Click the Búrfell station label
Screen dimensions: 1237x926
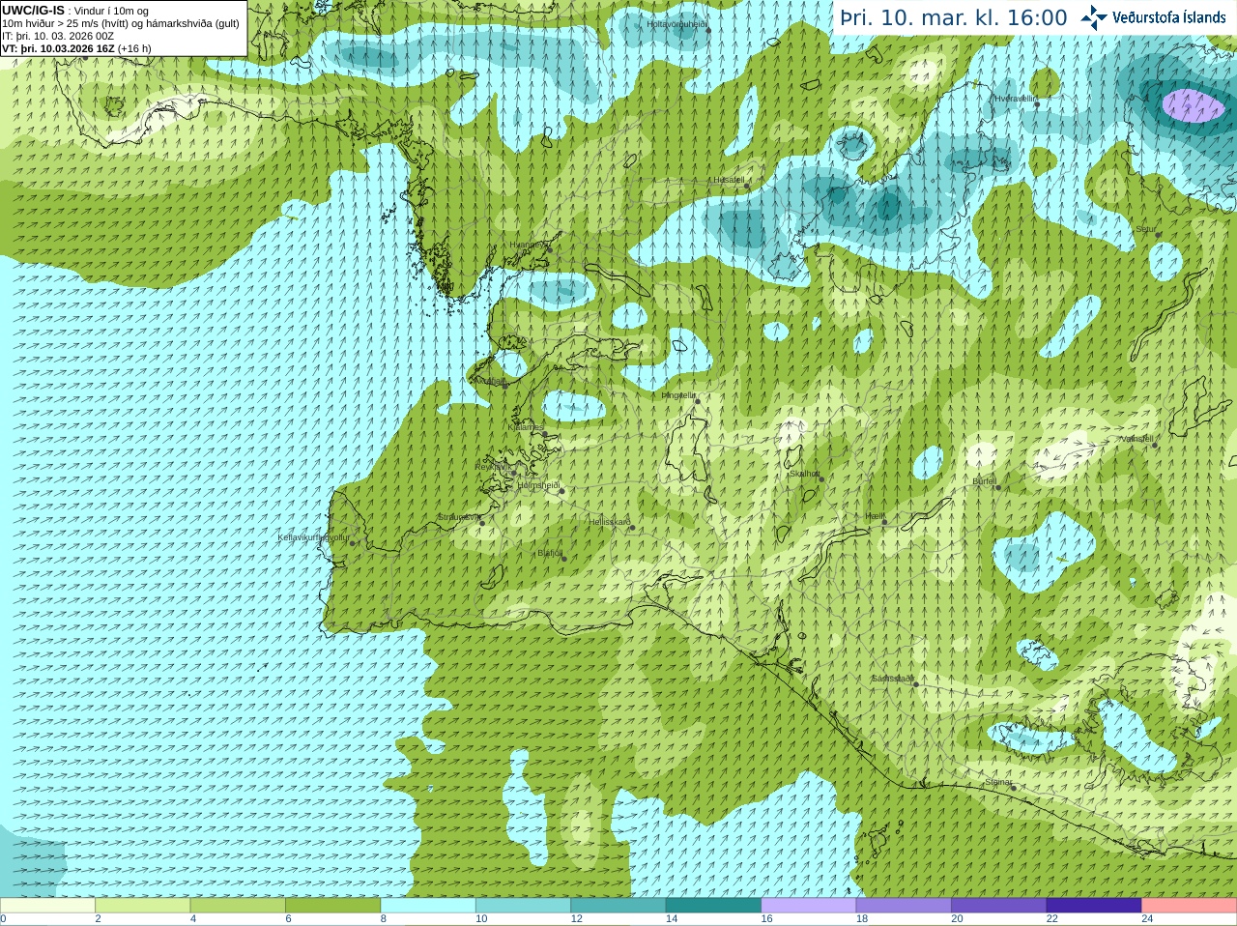tap(984, 481)
